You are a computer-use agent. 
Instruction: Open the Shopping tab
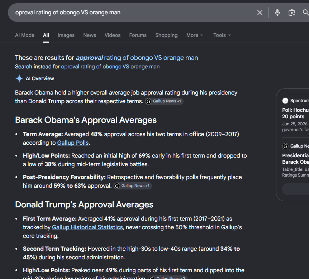166,35
